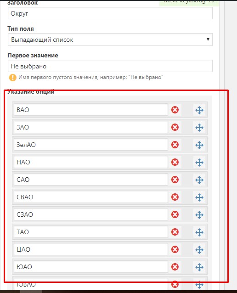Click move handle for САО option
This screenshot has width=237, height=293.
coord(199,180)
